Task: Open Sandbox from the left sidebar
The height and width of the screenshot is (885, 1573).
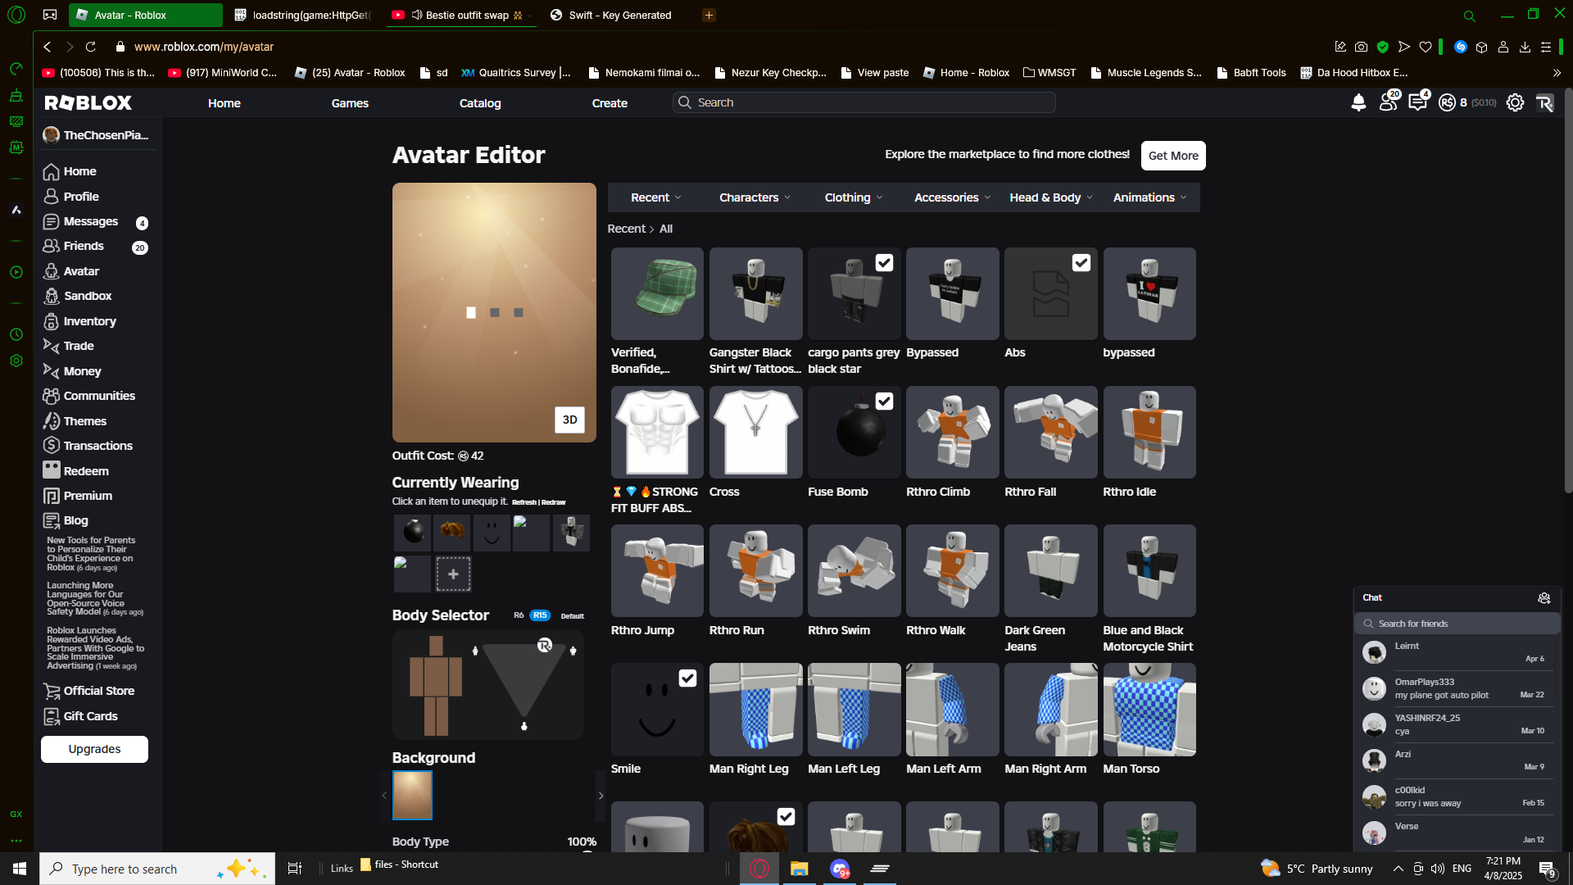Action: pyautogui.click(x=87, y=296)
